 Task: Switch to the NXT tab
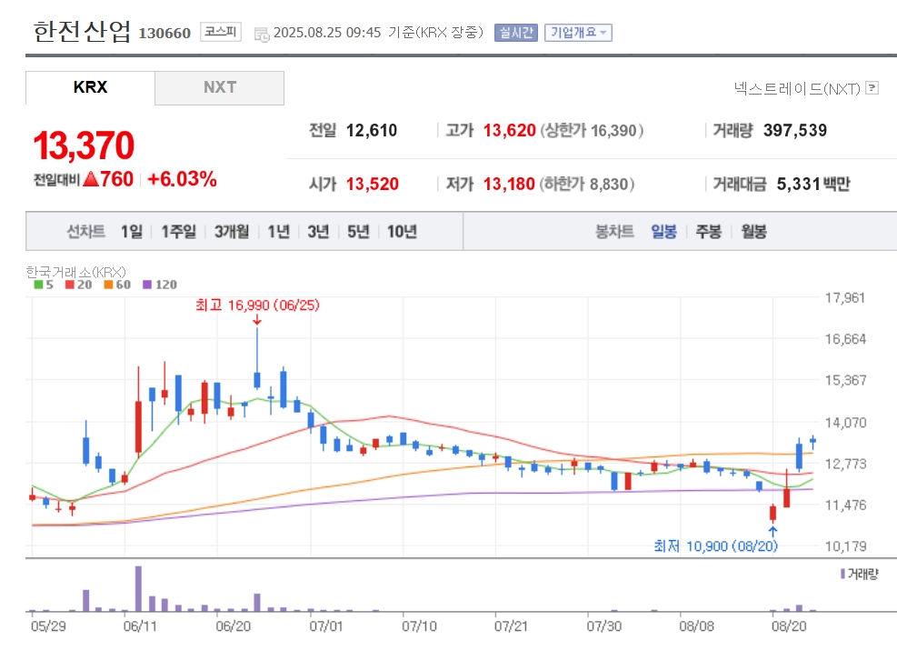tap(220, 87)
